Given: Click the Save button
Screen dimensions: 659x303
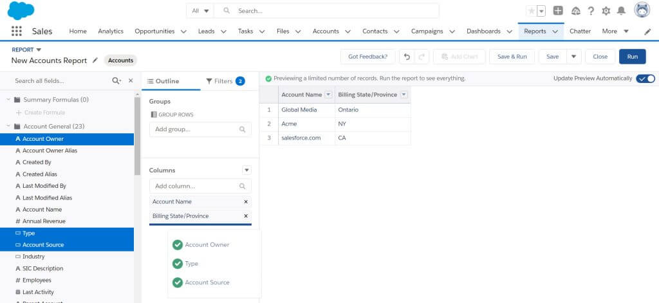Looking at the screenshot, I should 552,57.
